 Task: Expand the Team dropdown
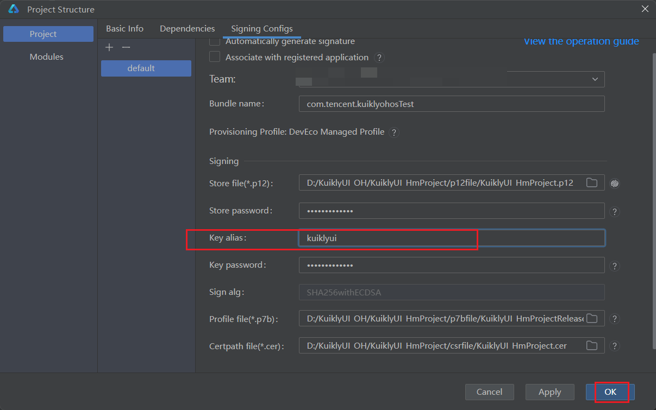pyautogui.click(x=595, y=79)
